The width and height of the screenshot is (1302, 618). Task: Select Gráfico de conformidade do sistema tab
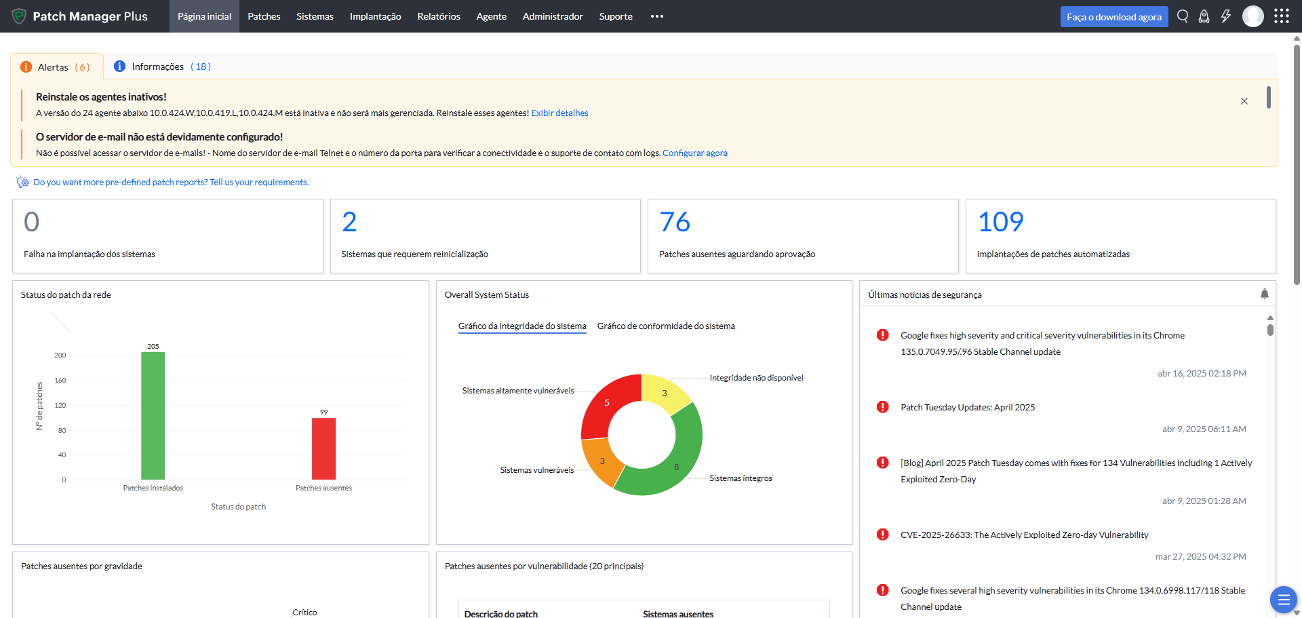pyautogui.click(x=665, y=326)
